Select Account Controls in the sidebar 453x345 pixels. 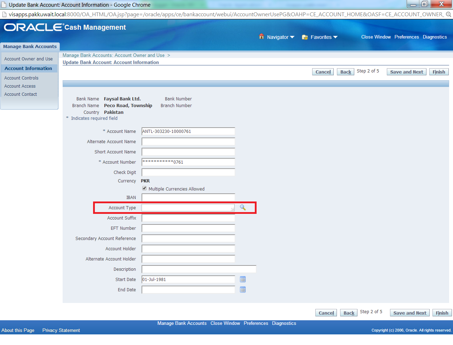pos(21,78)
